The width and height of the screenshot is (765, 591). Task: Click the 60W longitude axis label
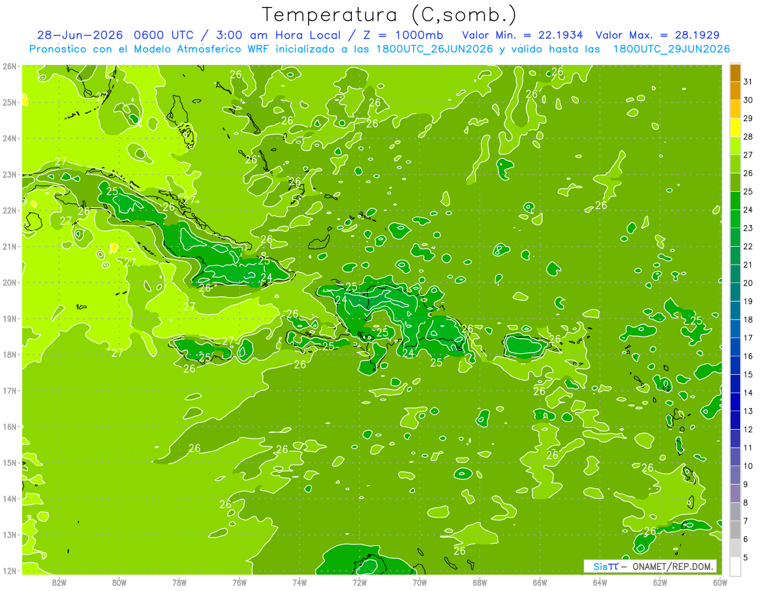point(720,582)
